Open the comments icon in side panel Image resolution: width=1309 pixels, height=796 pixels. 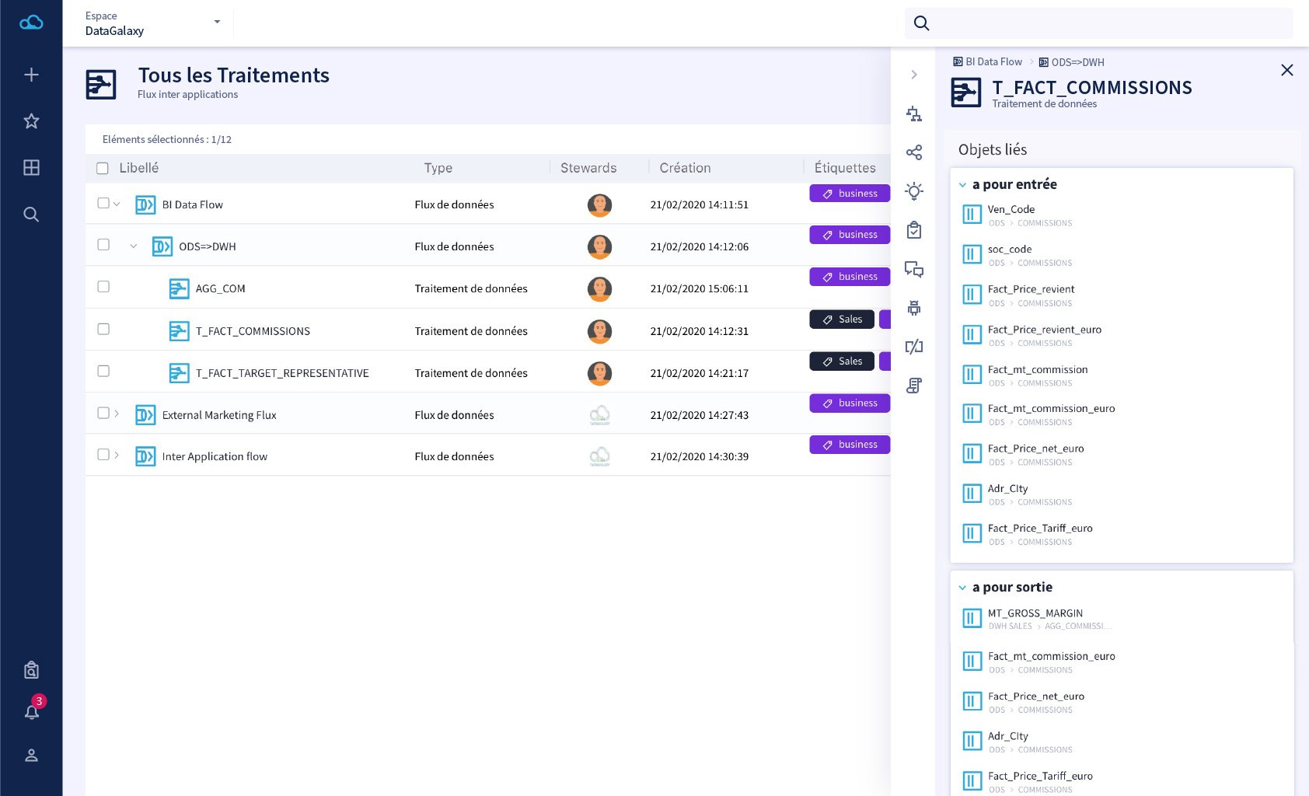(x=914, y=270)
